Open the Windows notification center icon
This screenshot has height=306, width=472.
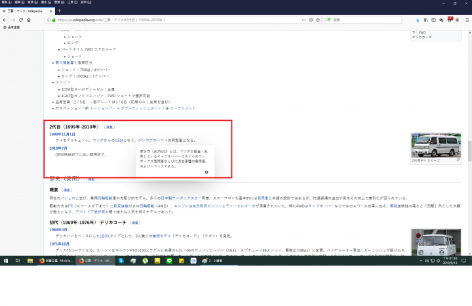[464, 261]
